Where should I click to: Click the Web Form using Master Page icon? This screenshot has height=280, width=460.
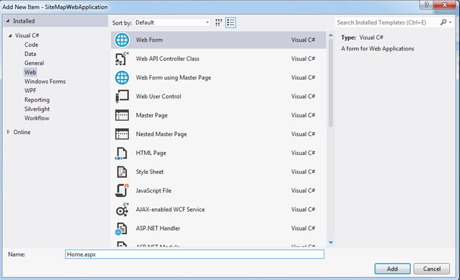(x=122, y=78)
